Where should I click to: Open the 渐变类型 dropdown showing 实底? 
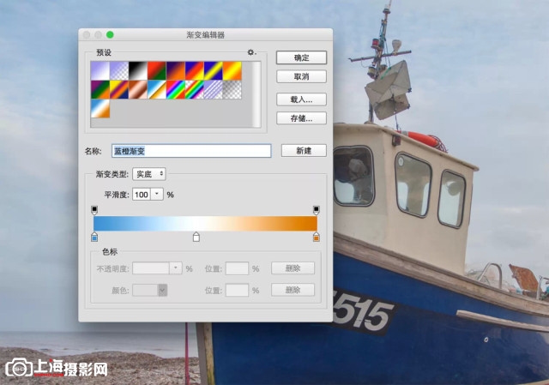pos(149,174)
